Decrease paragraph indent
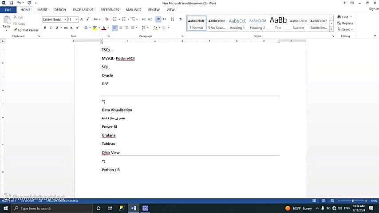Image resolution: width=379 pixels, height=213 pixels. [x=144, y=20]
